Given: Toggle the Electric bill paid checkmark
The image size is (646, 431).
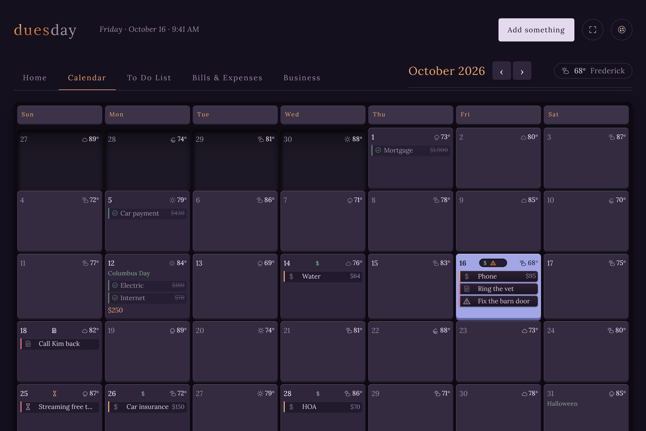Looking at the screenshot, I should pos(115,286).
